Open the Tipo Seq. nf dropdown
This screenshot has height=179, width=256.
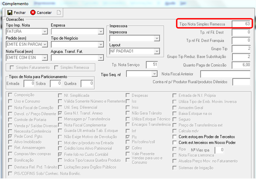point(154,74)
